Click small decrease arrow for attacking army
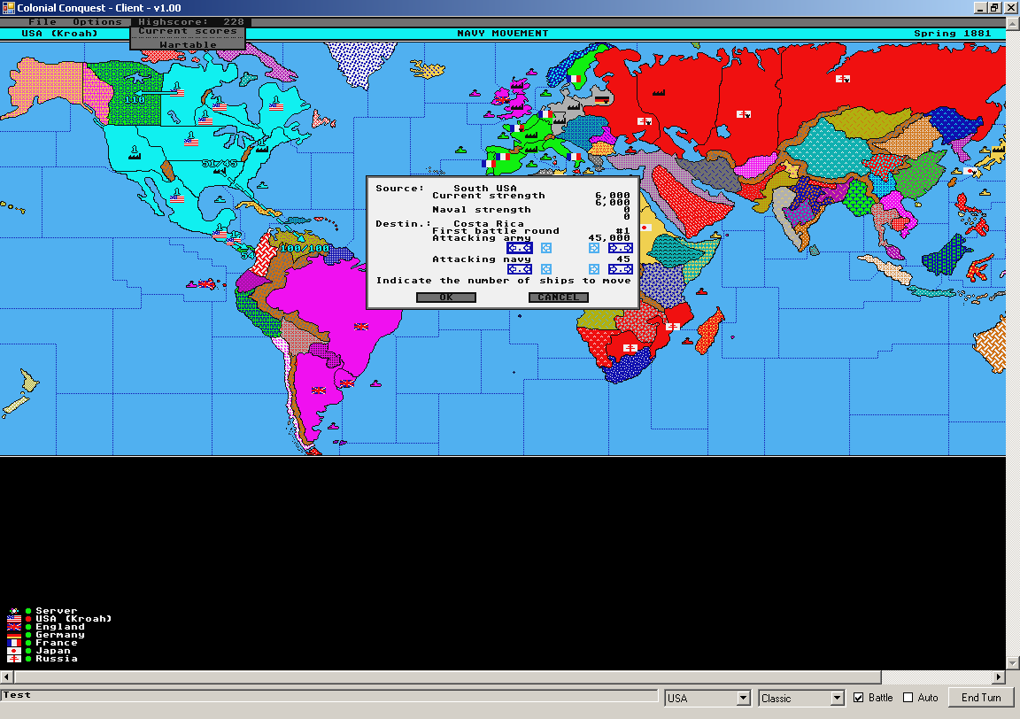The width and height of the screenshot is (1020, 719). [x=546, y=248]
